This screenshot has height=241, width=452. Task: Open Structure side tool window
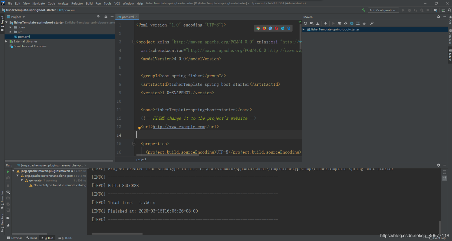click(2, 223)
